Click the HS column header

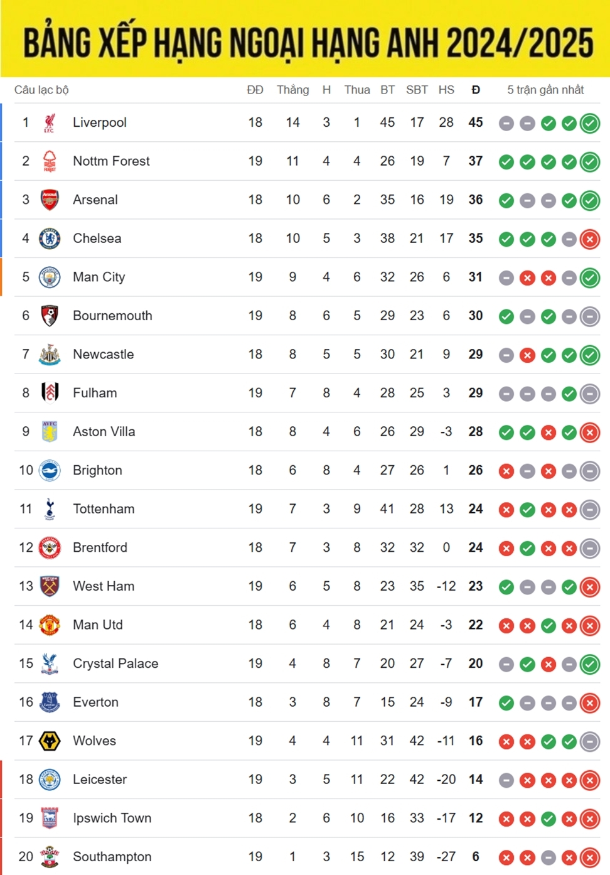[x=446, y=90]
